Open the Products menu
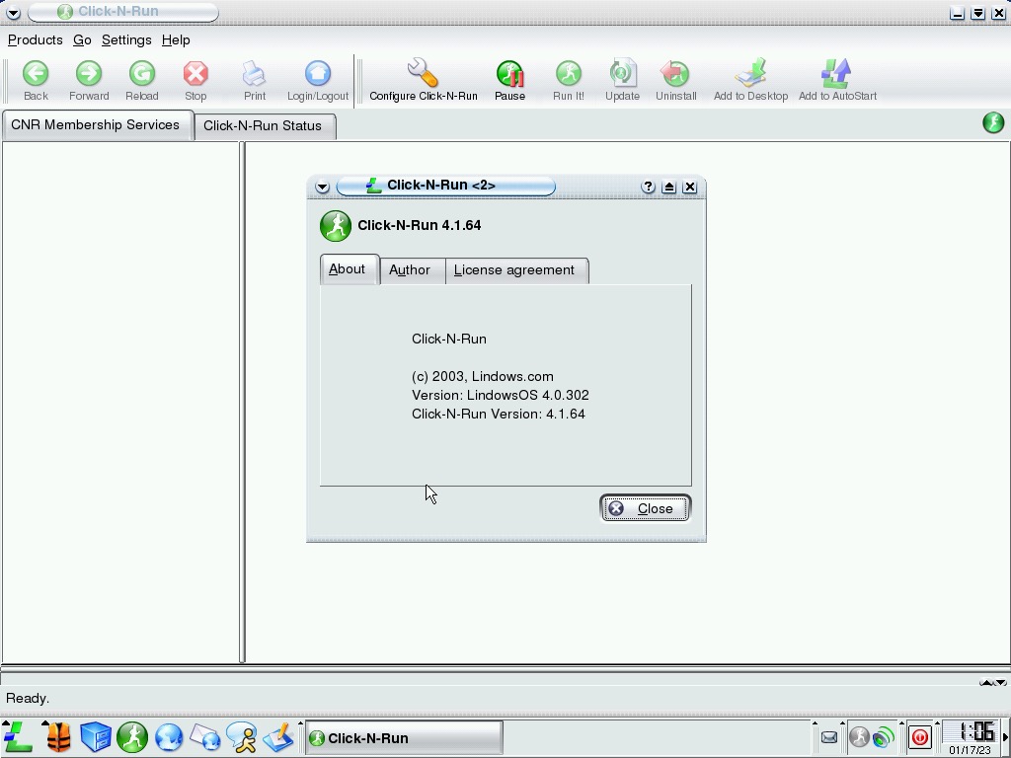Viewport: 1011px width, 758px height. pyautogui.click(x=35, y=39)
